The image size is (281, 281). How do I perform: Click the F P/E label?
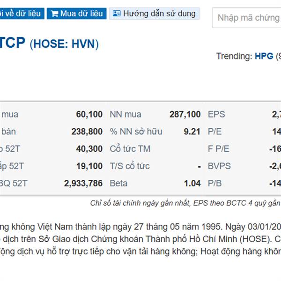(x=218, y=149)
